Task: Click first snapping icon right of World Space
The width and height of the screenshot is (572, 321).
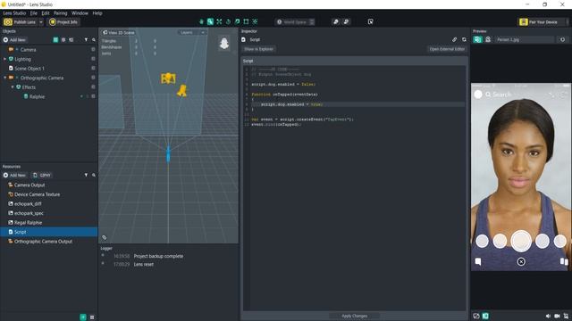Action: click(336, 21)
